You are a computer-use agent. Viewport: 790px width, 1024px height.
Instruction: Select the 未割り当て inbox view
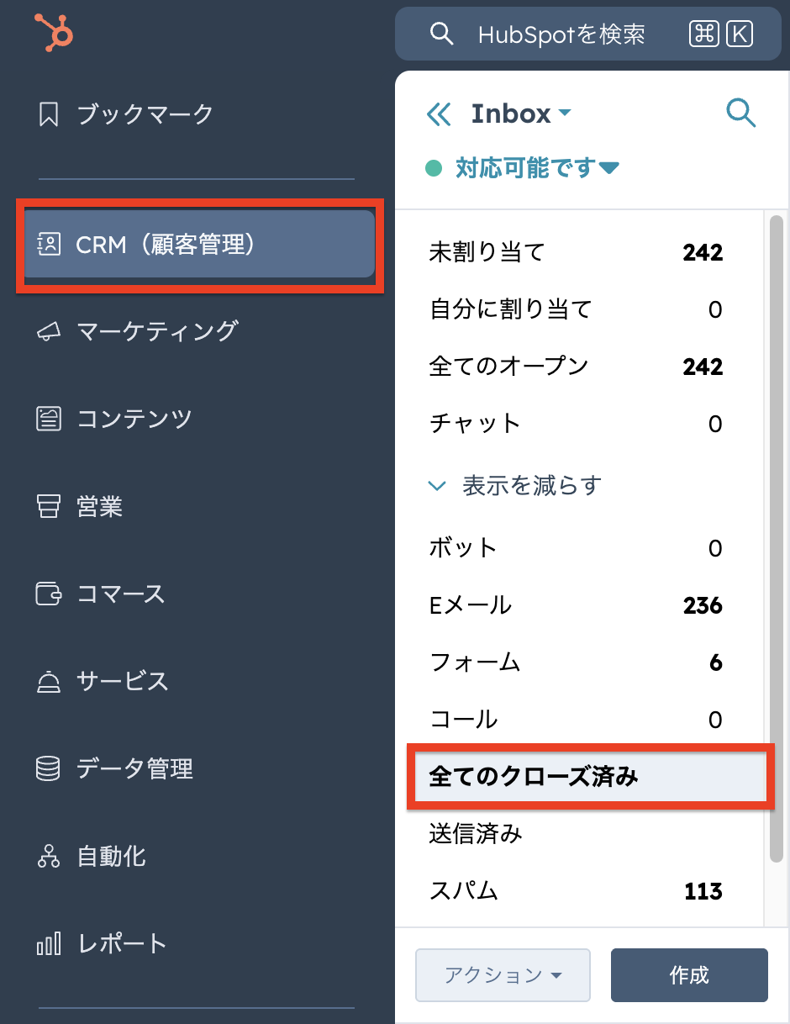pos(487,251)
